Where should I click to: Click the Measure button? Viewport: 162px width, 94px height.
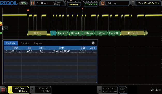74,4
